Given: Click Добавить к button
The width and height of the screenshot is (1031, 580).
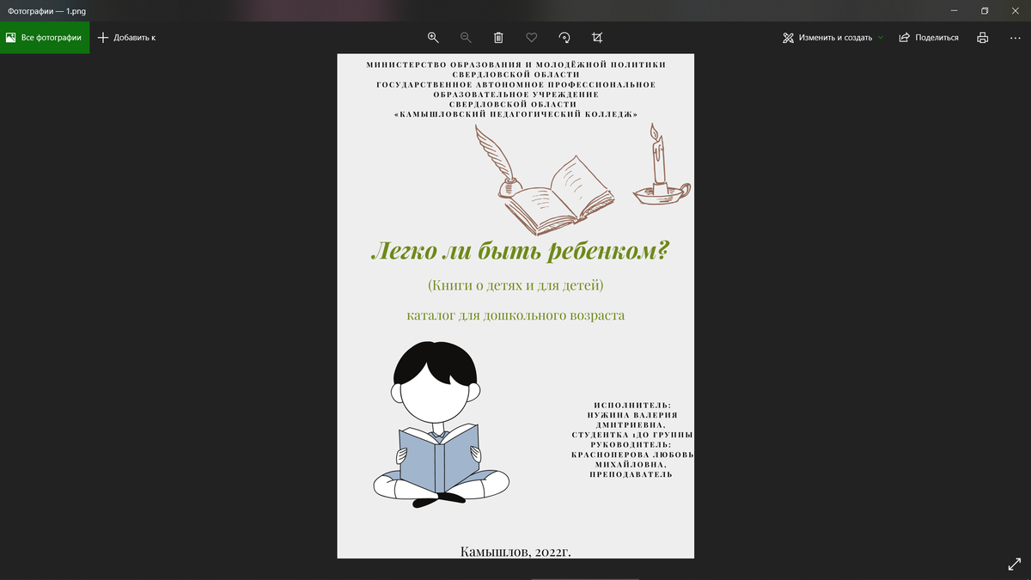Looking at the screenshot, I should 126,38.
